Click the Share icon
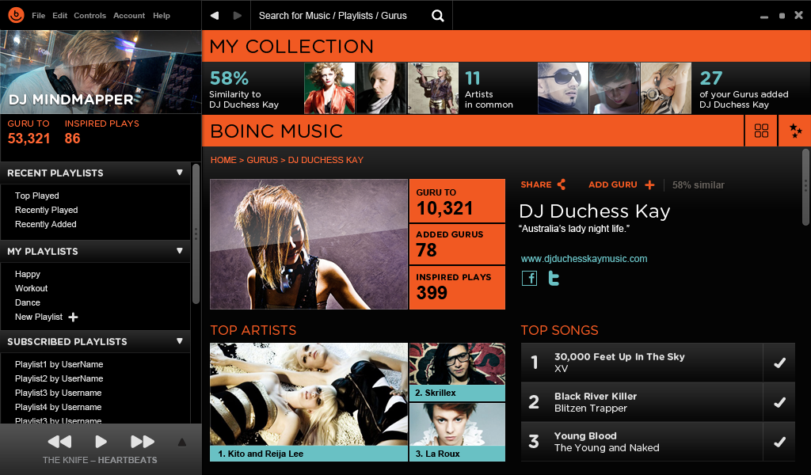This screenshot has height=475, width=811. point(562,184)
